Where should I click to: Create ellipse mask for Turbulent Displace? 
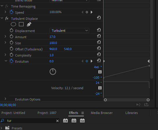tap(13, 24)
